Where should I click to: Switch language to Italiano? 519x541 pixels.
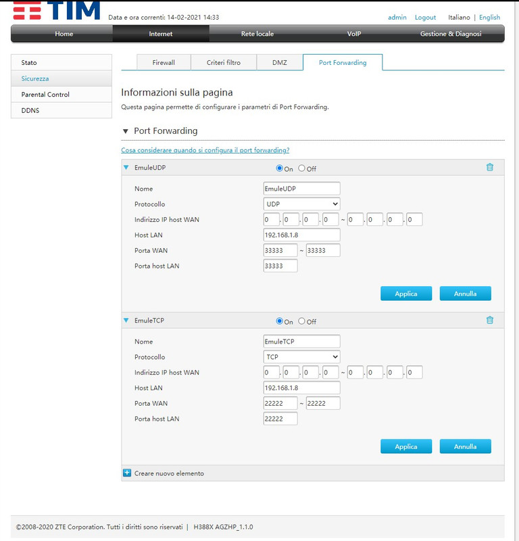click(x=459, y=18)
